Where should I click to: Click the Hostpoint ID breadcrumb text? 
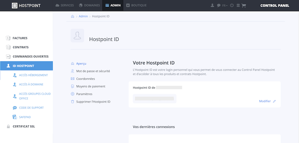[101, 16]
